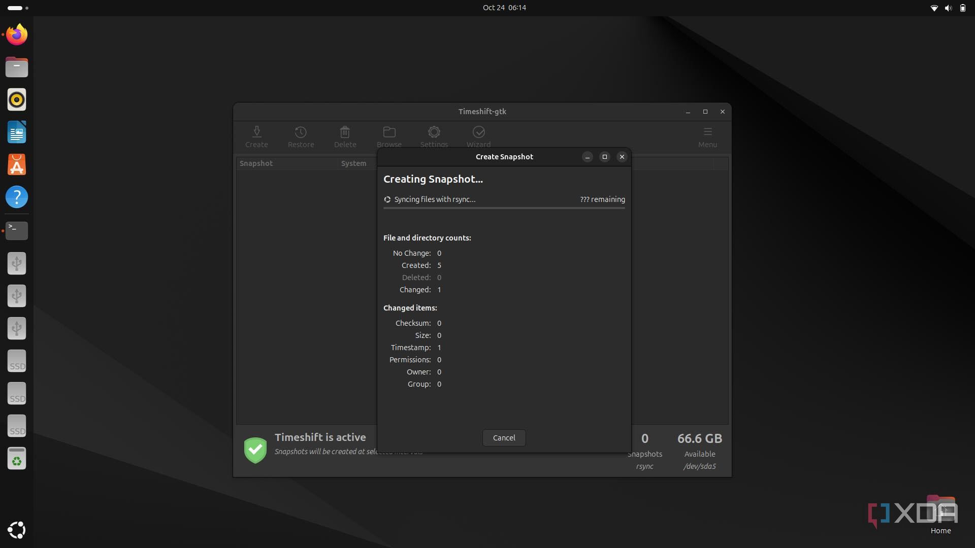
Task: Open Firefox from the dock
Action: [17, 35]
